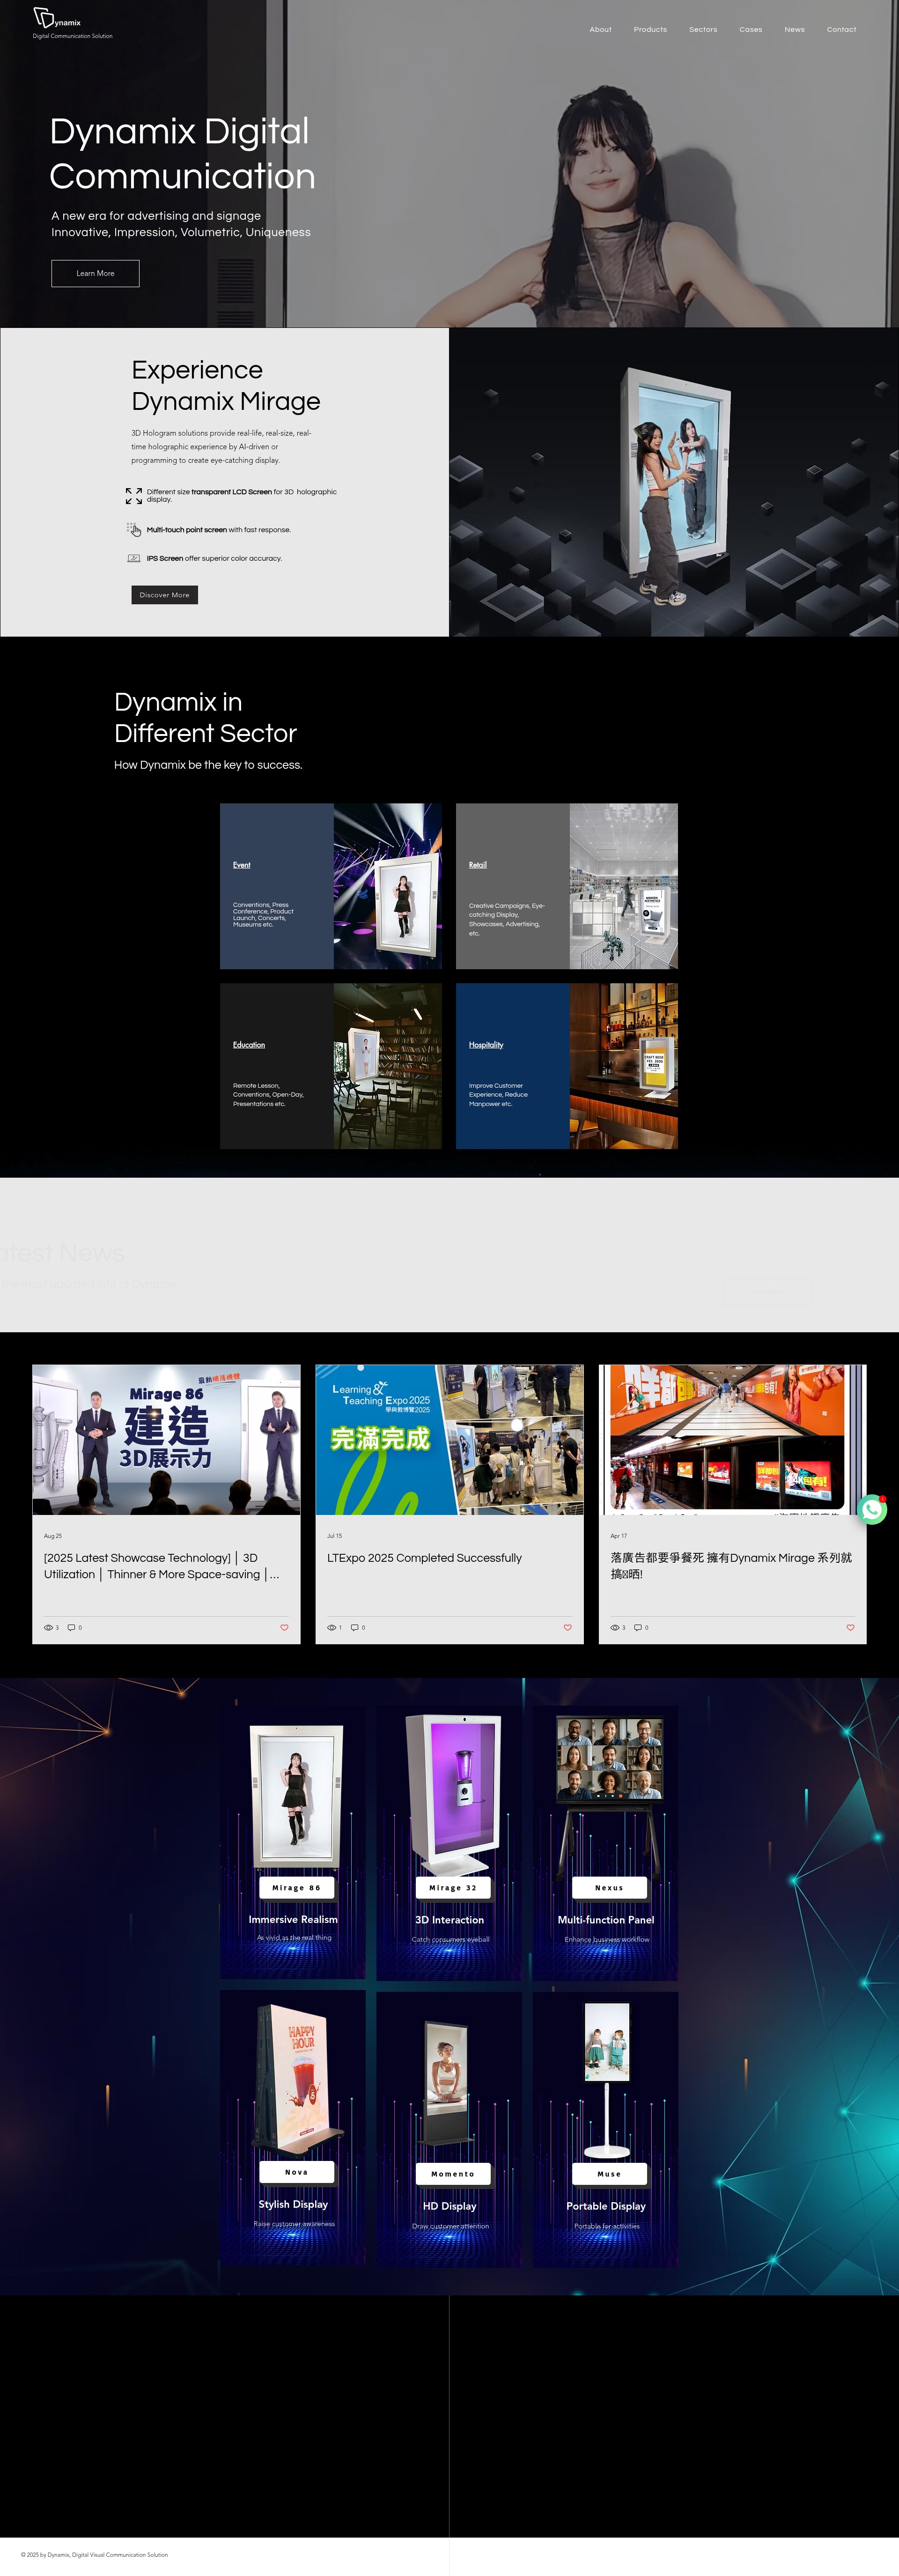The height and width of the screenshot is (2576, 899).
Task: Click the multi-touch point screen hand icon
Action: coord(134,529)
